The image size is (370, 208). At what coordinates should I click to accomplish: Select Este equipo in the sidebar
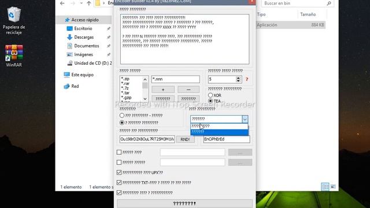tap(82, 75)
